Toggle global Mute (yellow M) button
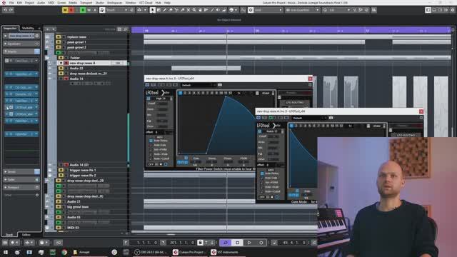This screenshot has width=457, height=257. point(65,10)
